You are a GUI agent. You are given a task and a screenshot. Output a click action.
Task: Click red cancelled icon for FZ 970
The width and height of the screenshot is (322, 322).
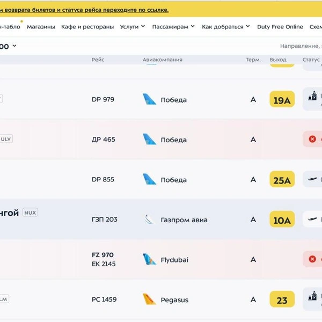coord(312,259)
